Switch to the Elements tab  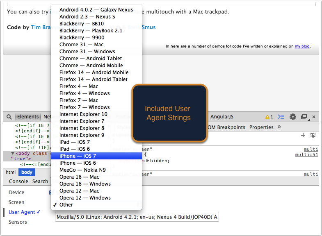point(28,117)
